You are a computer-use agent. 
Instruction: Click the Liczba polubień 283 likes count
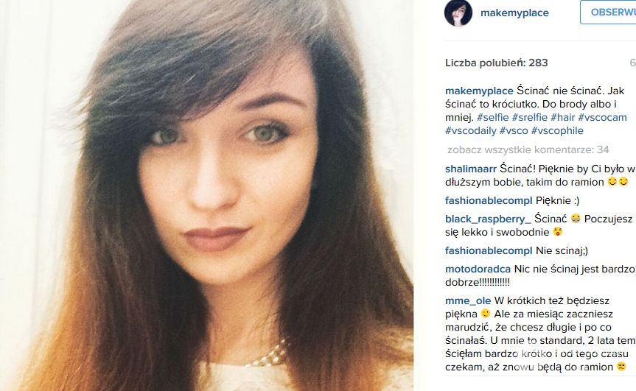497,63
